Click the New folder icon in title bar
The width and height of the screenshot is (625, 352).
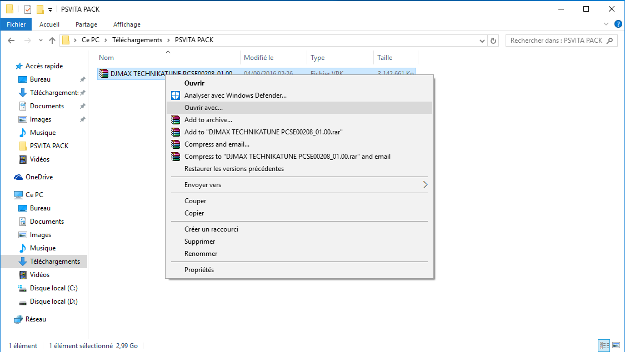point(40,9)
